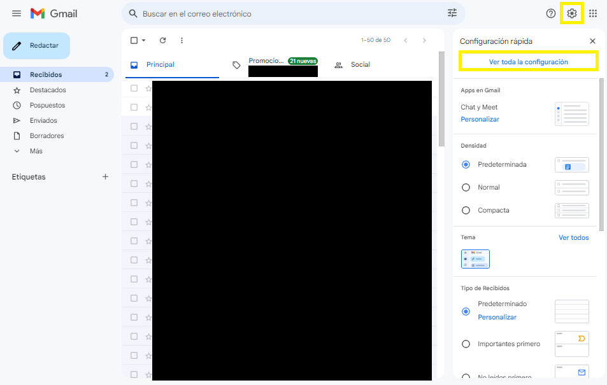Close the Configuración rápida panel
This screenshot has width=607, height=385.
click(592, 41)
